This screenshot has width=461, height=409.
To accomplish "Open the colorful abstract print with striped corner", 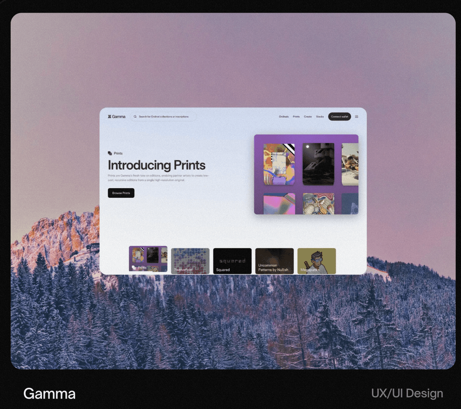I will point(279,164).
